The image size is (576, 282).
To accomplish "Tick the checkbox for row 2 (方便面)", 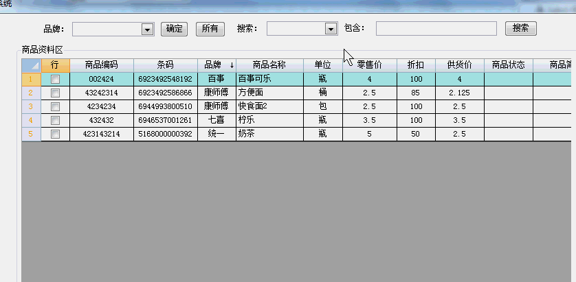I will coord(55,93).
